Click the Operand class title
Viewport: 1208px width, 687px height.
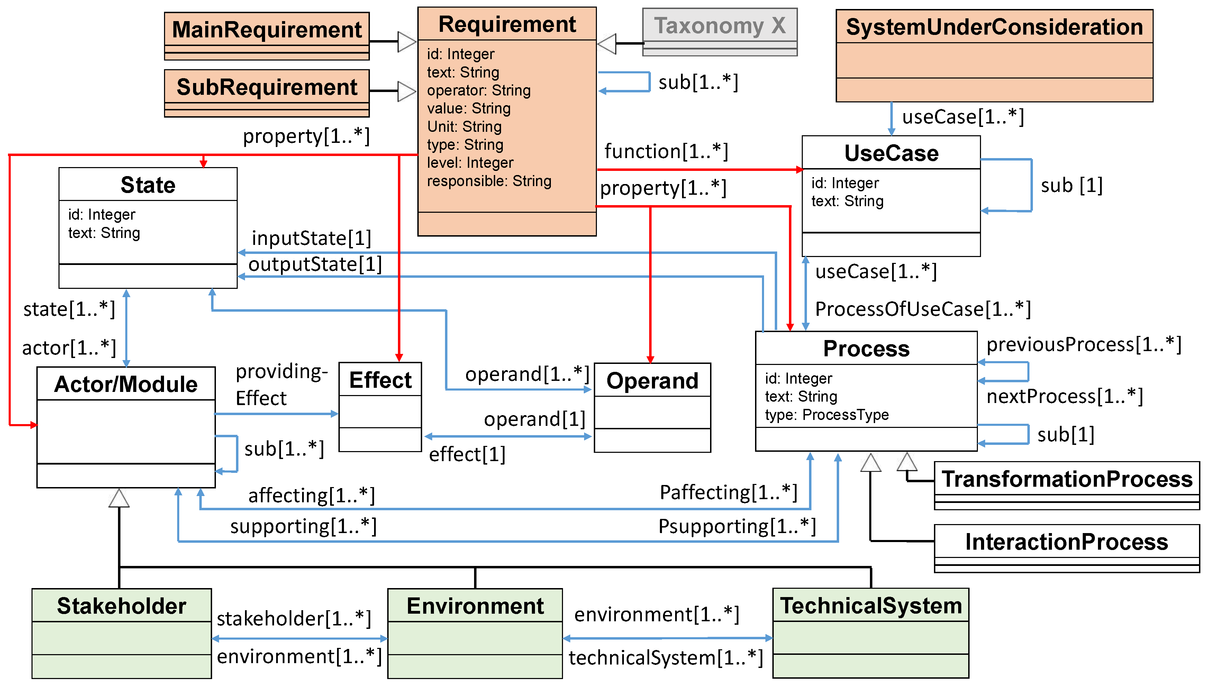click(652, 380)
